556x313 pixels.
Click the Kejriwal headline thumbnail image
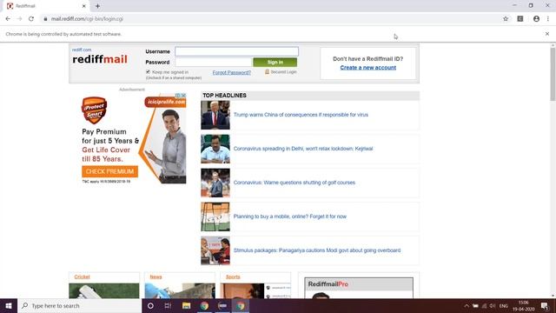tap(215, 149)
